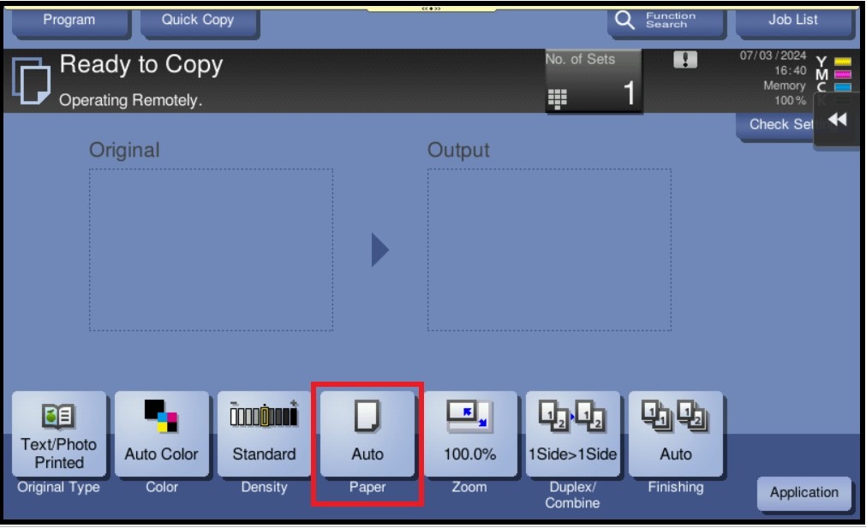Click the Original preview area
The width and height of the screenshot is (866, 528).
tap(211, 250)
